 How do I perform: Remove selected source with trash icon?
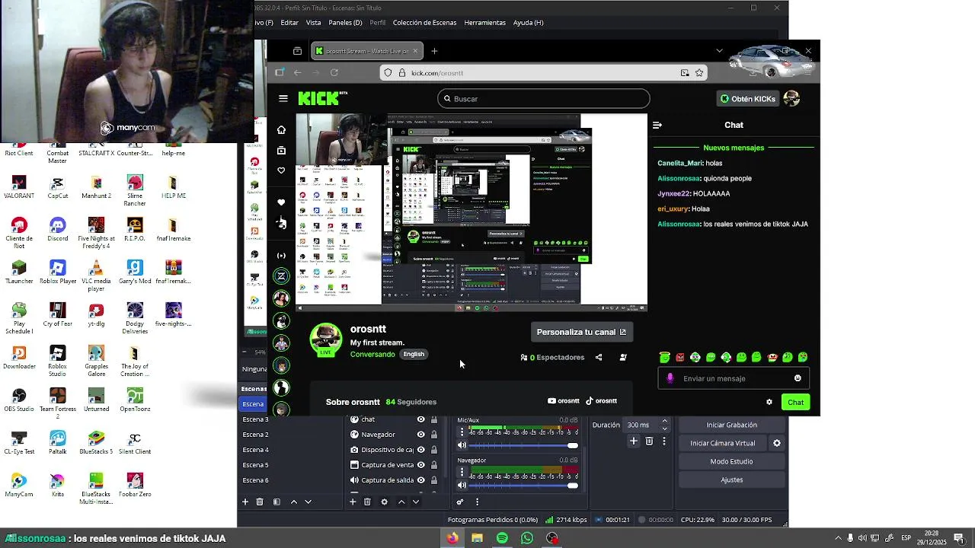[367, 502]
